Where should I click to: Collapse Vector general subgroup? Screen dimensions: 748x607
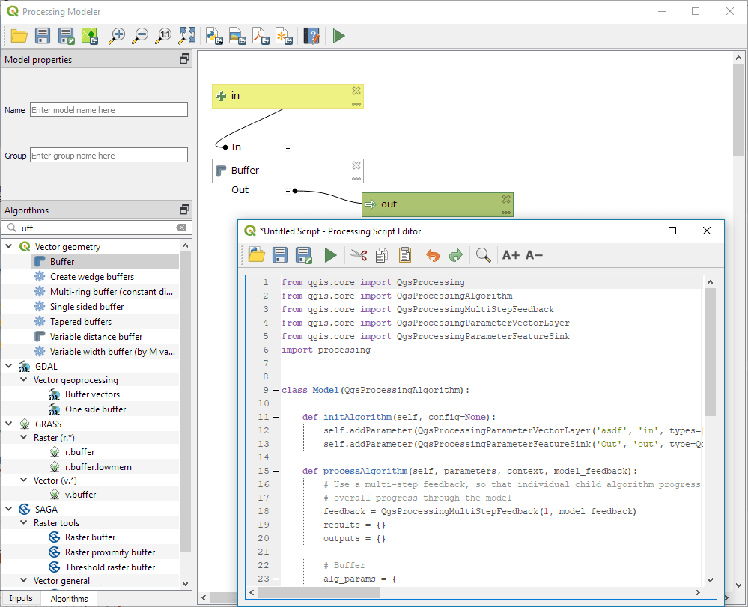[x=23, y=580]
